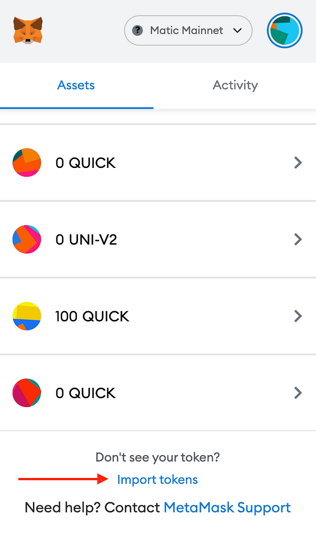Expand the first 0 QUICK row chevron
316x533 pixels.
[x=297, y=162]
